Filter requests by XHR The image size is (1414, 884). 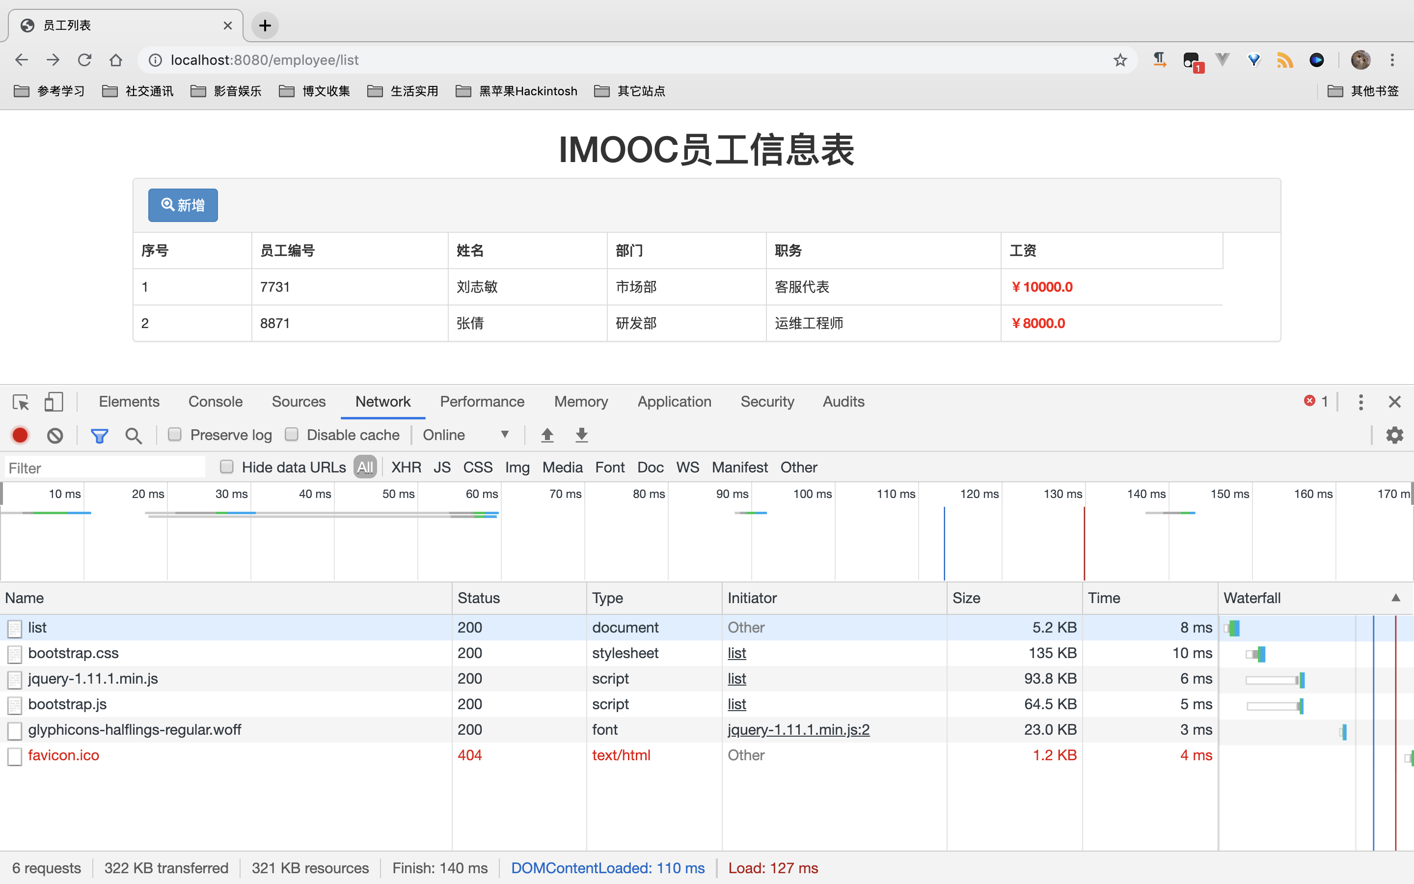tap(406, 467)
